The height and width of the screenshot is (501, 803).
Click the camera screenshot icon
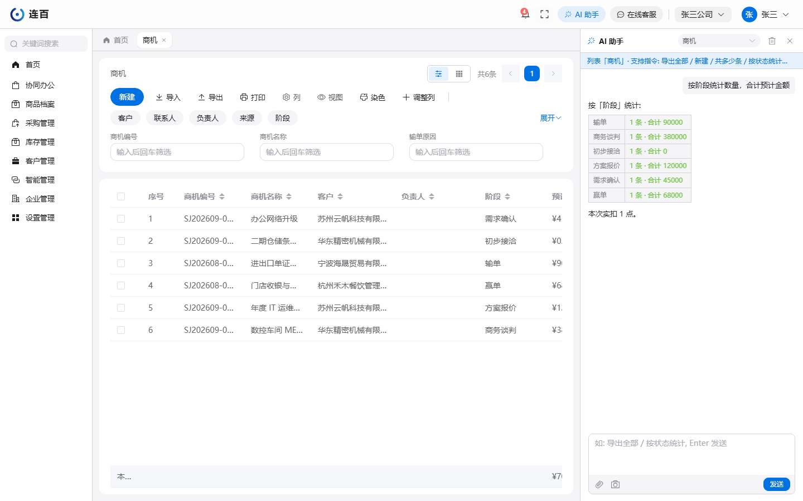(x=615, y=484)
